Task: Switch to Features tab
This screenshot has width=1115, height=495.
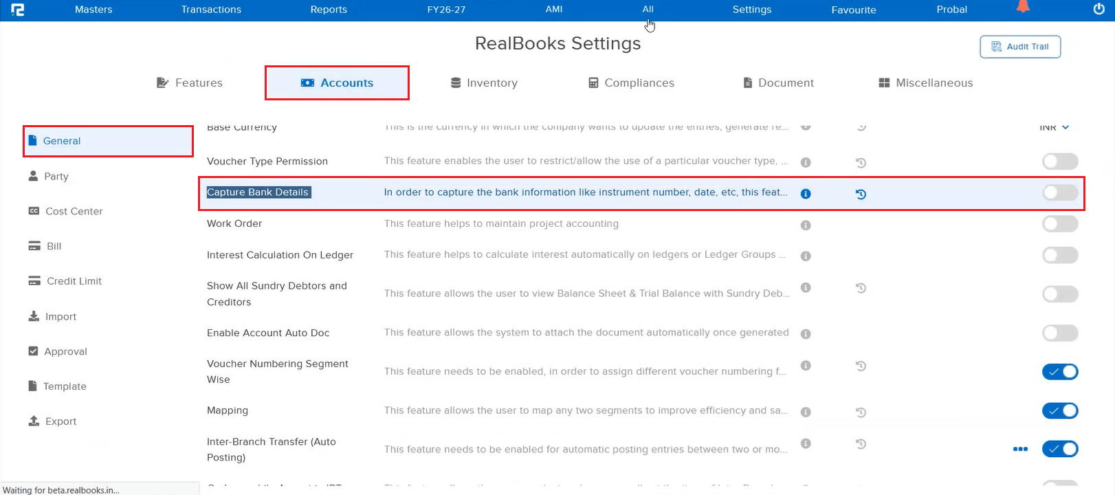Action: pyautogui.click(x=190, y=83)
